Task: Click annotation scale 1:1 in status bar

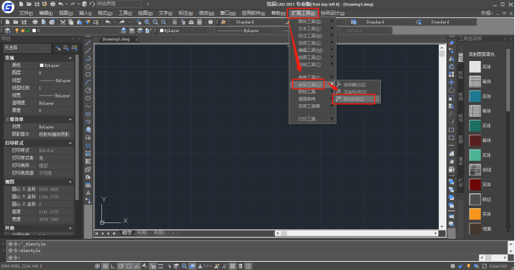Action: click(x=207, y=266)
